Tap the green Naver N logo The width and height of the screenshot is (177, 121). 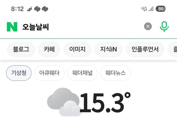click(12, 27)
